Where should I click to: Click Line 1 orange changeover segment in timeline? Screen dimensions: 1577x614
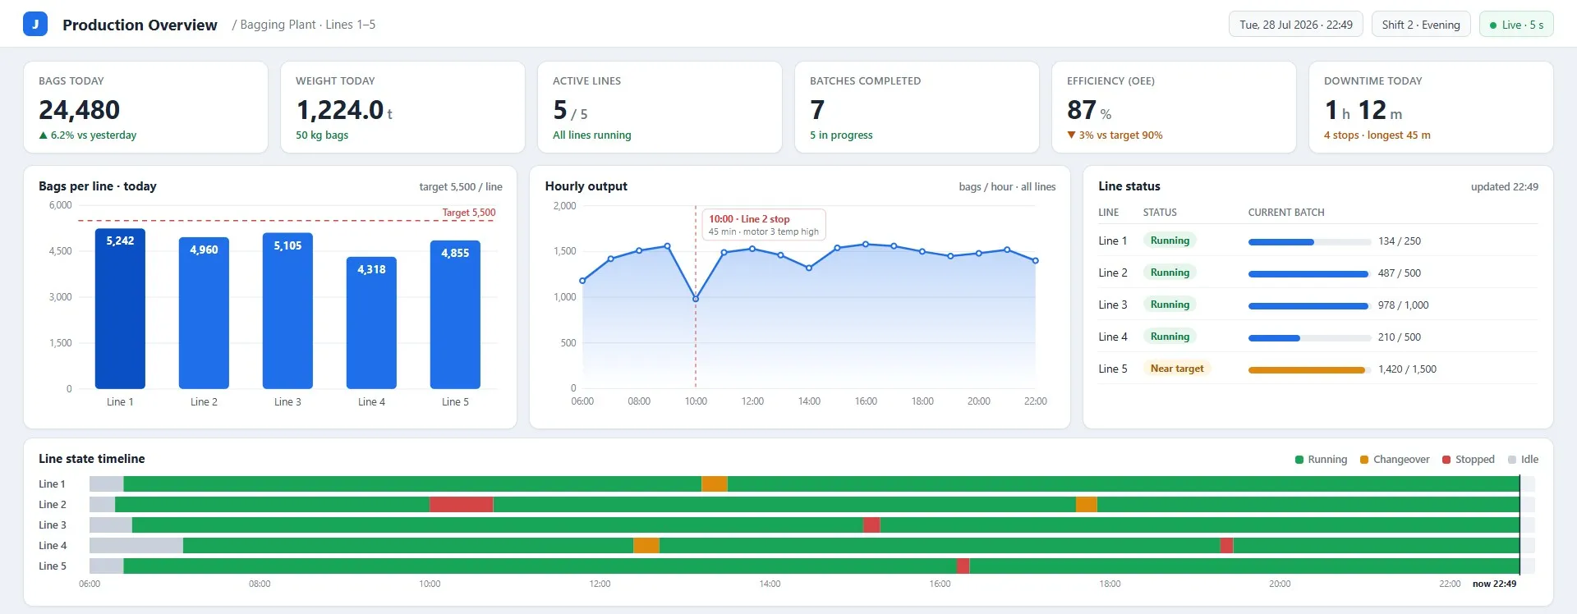715,484
